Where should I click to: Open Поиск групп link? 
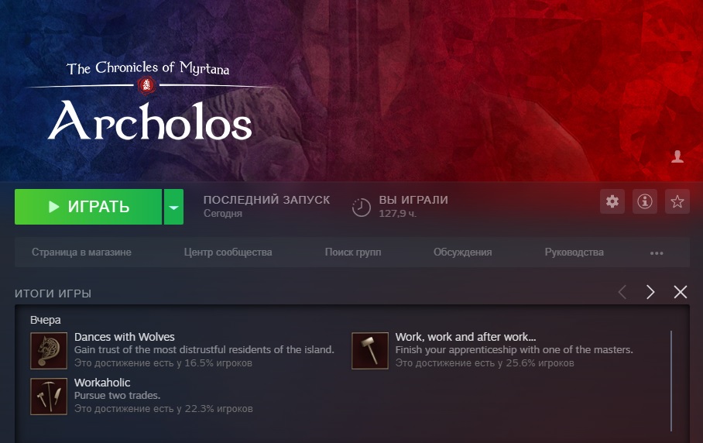pyautogui.click(x=353, y=252)
